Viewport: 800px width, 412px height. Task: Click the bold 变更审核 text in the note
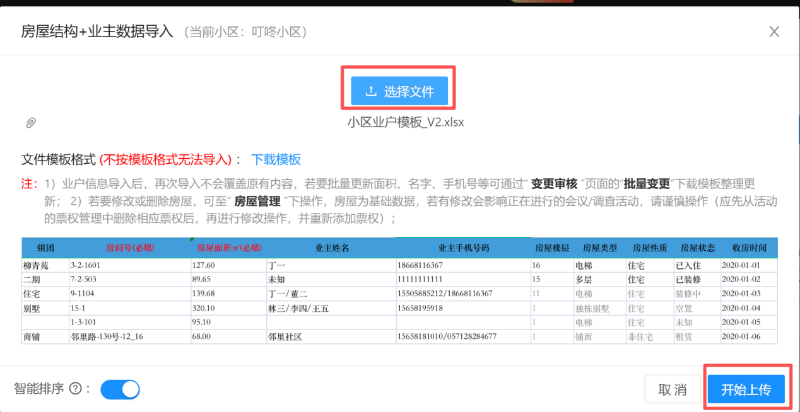554,184
